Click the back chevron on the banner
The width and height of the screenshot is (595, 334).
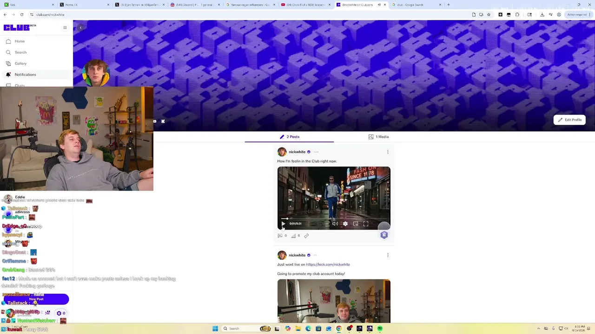pos(80,28)
